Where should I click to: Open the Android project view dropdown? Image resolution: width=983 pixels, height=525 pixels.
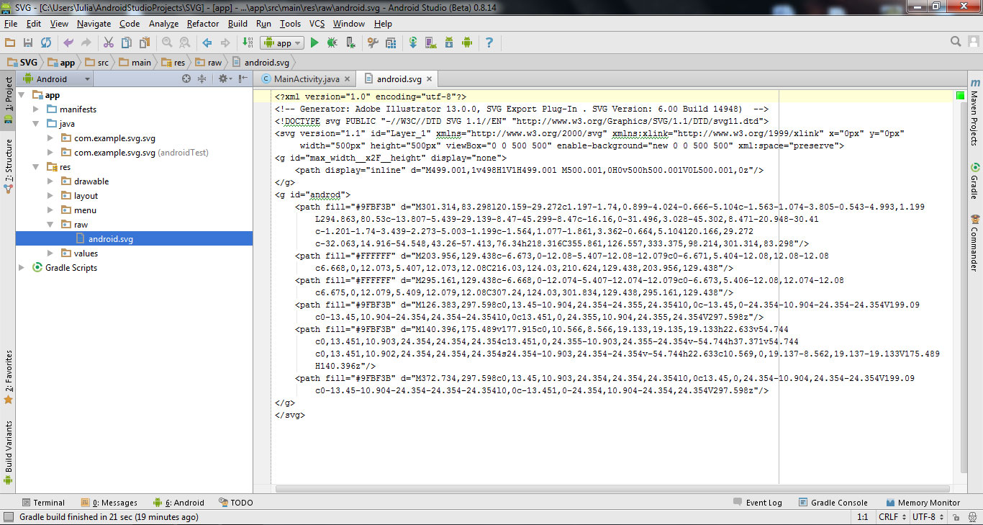coord(56,79)
